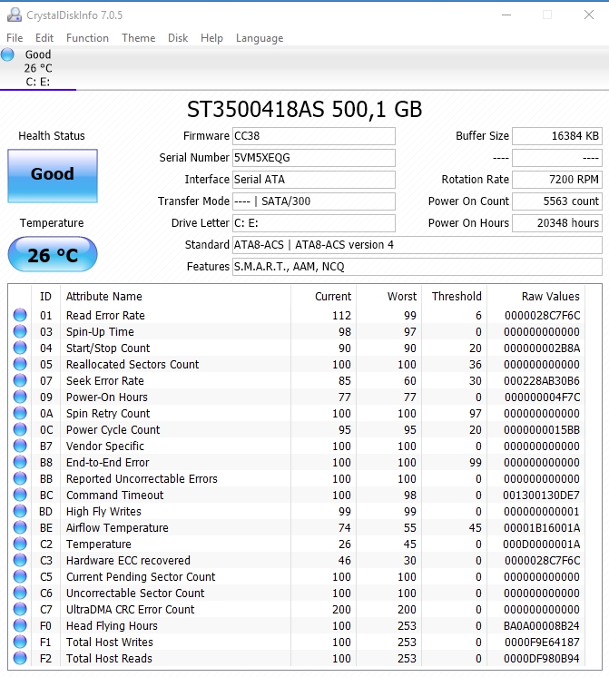Click raw value BA0A00008B24 of Head Flying Hours
Image resolution: width=609 pixels, height=677 pixels.
542,626
